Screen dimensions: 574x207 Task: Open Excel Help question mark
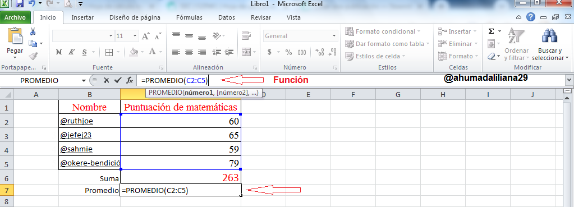531,17
